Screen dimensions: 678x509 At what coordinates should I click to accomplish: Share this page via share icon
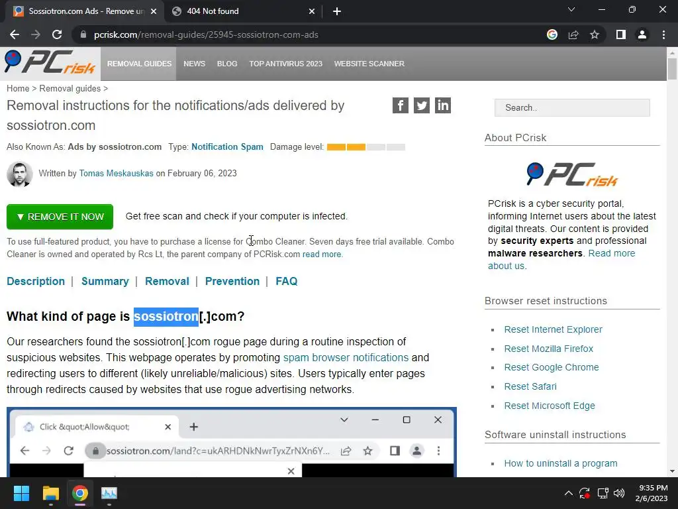[573, 34]
